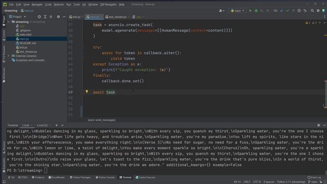Click UTF-8 encoding in status bar

tap(257, 182)
